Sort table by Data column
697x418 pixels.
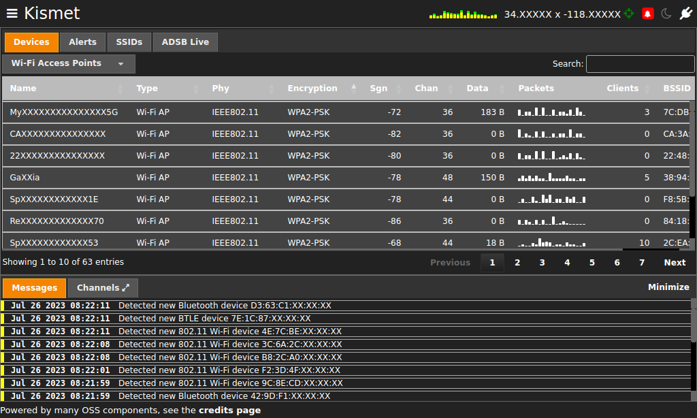point(485,89)
